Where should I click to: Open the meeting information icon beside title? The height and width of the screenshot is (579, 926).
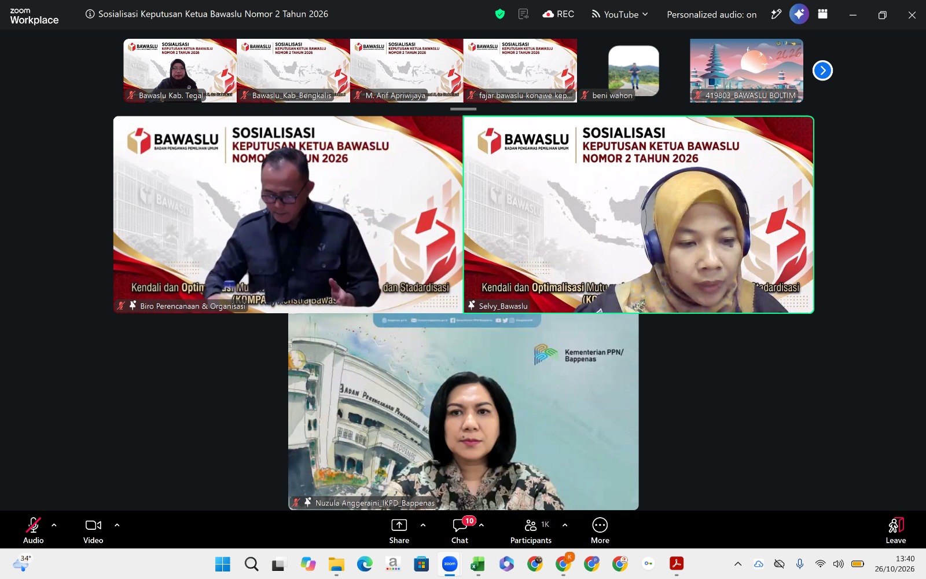tap(90, 14)
